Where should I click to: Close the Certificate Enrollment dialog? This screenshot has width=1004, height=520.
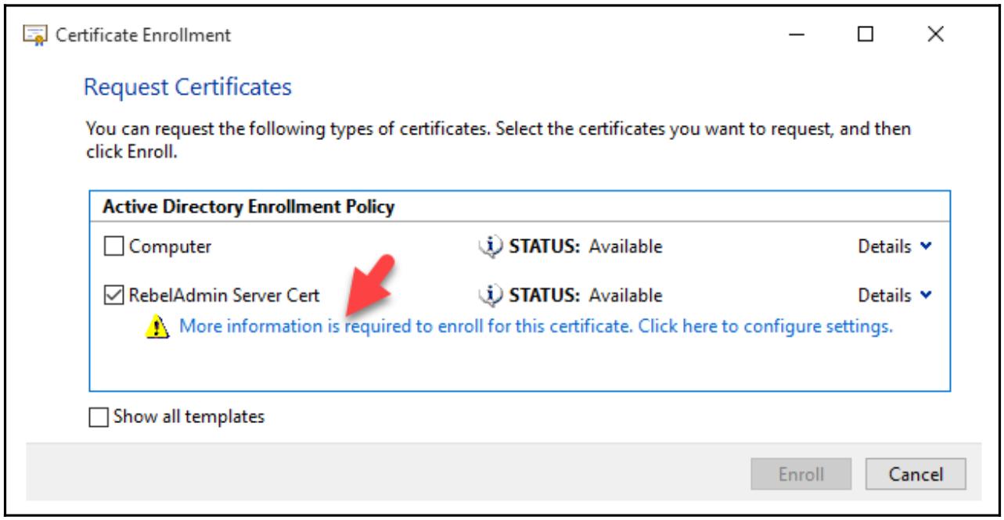tap(934, 35)
